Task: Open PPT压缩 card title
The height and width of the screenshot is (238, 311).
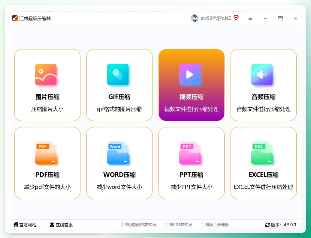Action: [192, 175]
